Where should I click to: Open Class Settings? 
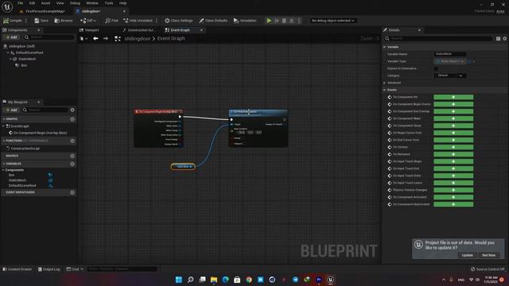[x=178, y=21]
